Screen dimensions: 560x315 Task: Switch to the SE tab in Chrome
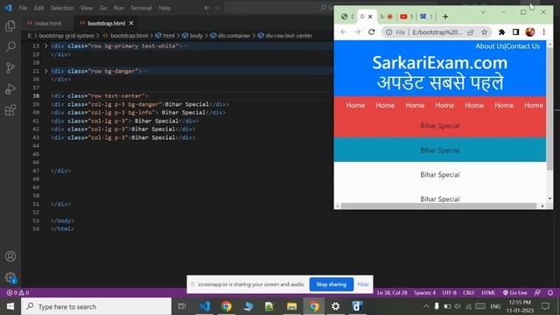click(x=426, y=17)
